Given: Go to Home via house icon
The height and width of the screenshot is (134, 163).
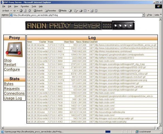Looking at the screenshot, I should (x=30, y=11).
